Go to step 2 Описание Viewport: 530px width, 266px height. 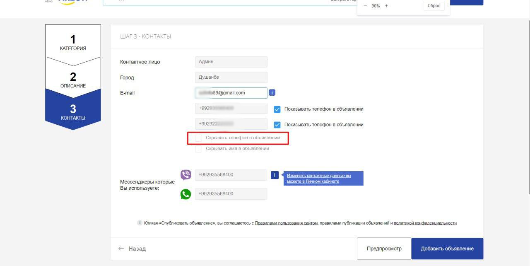click(73, 80)
